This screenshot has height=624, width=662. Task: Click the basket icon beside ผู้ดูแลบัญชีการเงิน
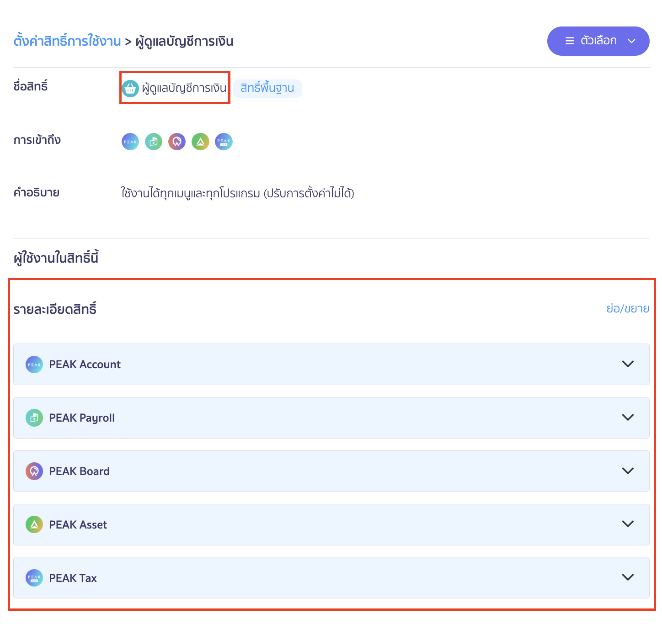point(130,89)
